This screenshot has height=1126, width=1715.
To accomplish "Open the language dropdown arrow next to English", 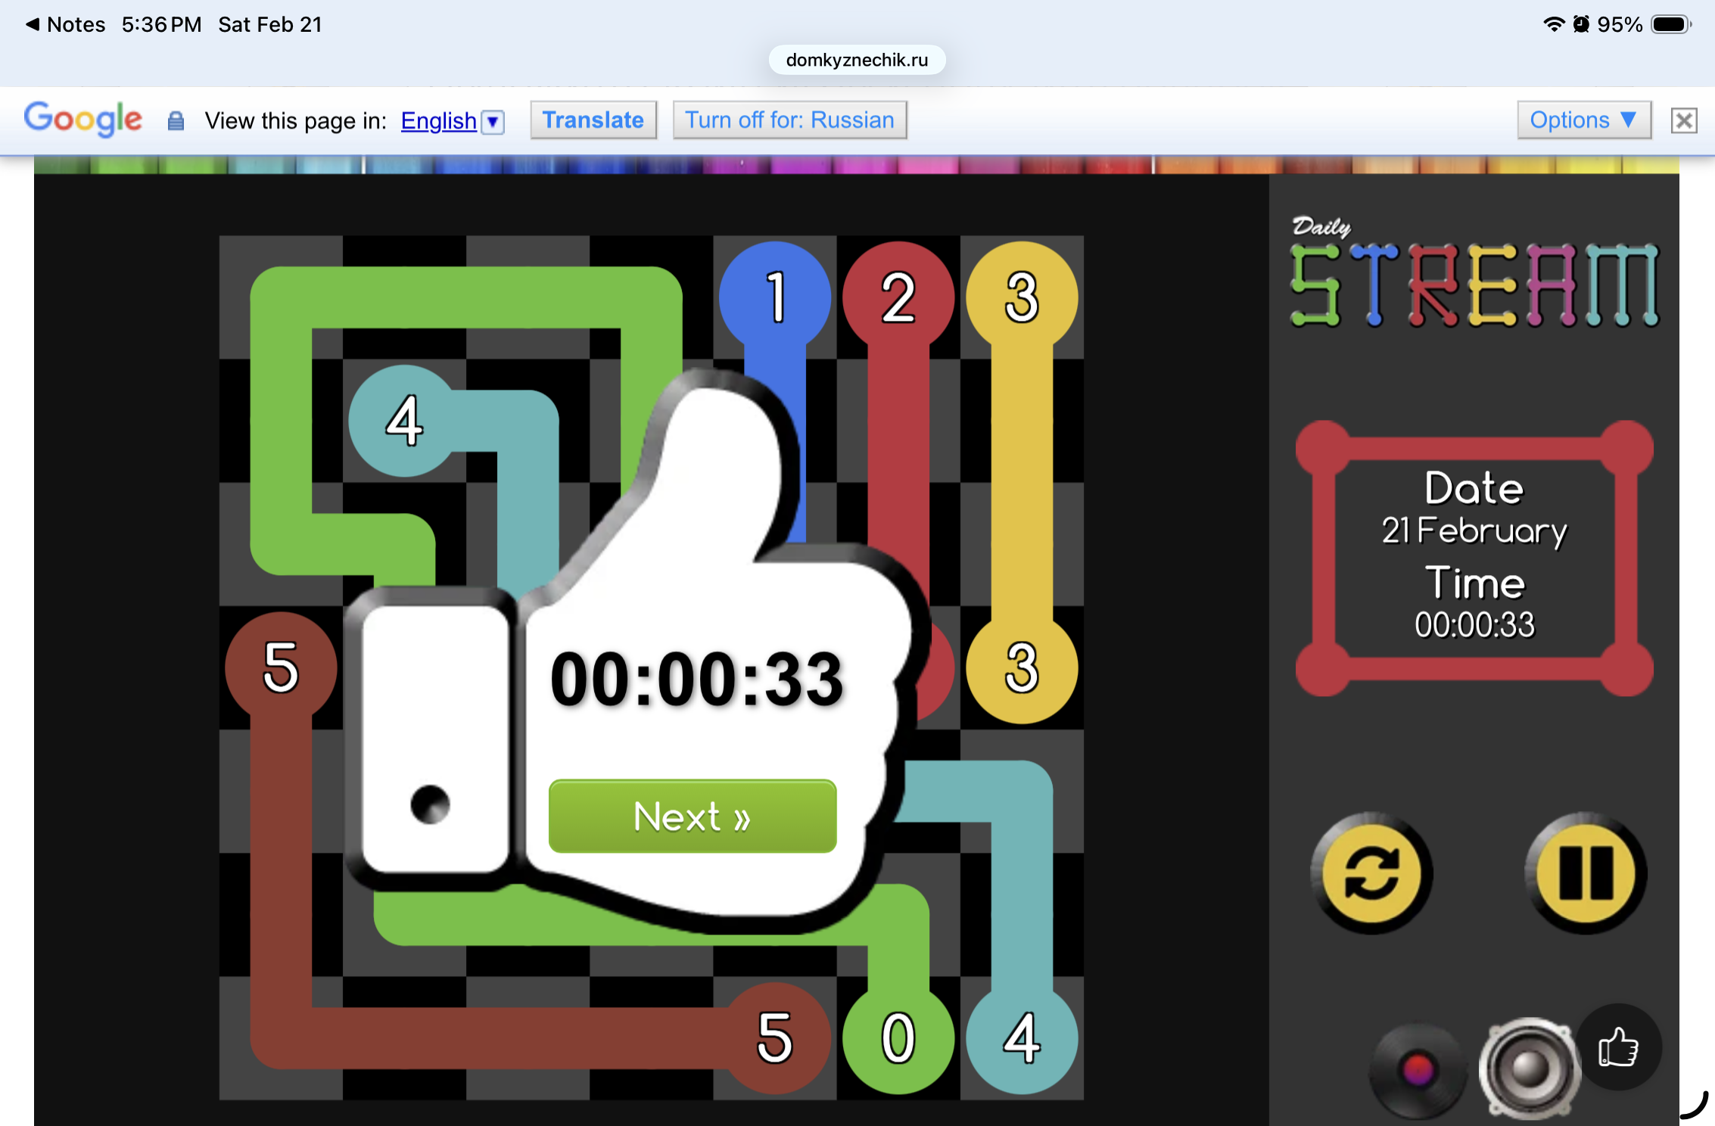I will click(x=493, y=121).
